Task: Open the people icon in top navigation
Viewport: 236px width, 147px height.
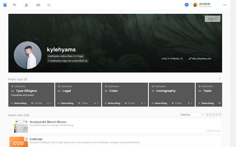Action: click(26, 5)
